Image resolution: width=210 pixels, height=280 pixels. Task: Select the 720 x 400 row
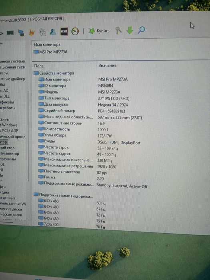pyautogui.click(x=72, y=226)
